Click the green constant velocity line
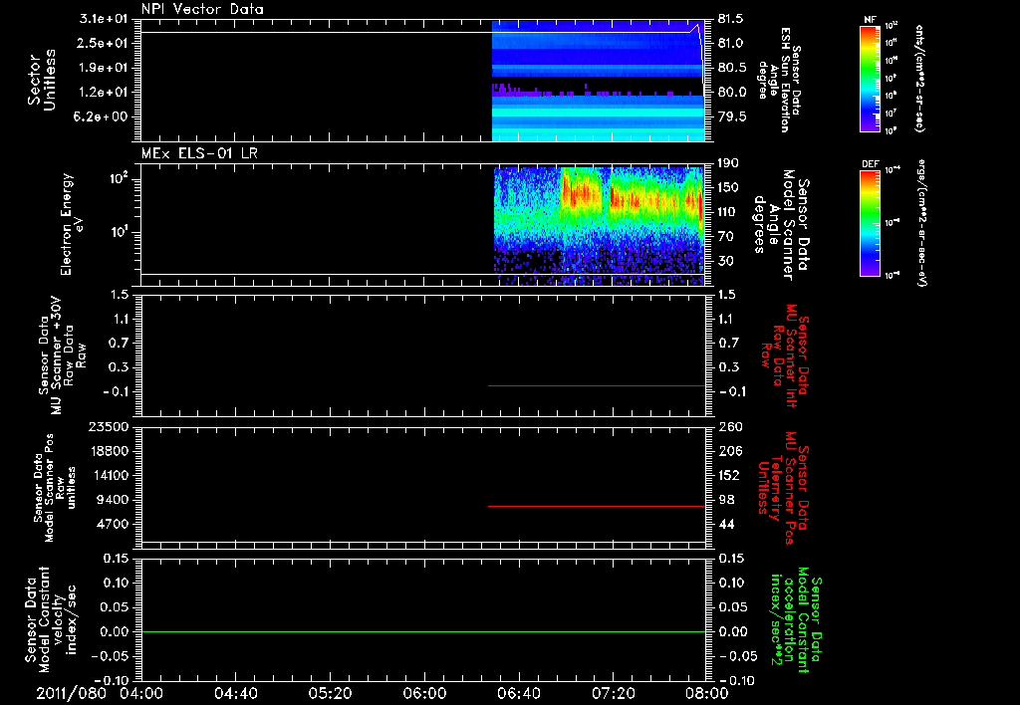 pos(422,631)
